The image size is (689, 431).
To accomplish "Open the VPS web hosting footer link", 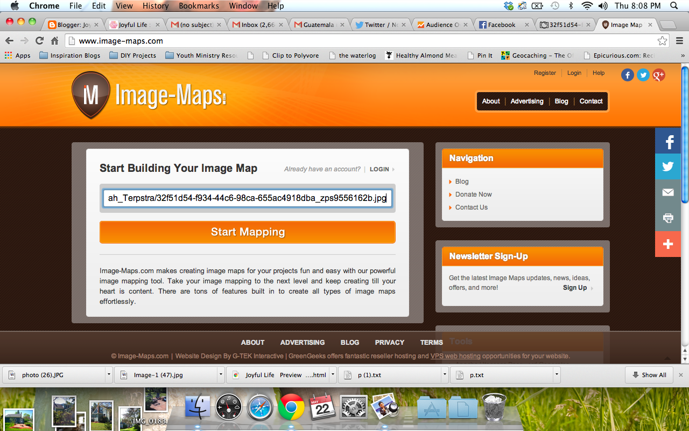I will (455, 356).
